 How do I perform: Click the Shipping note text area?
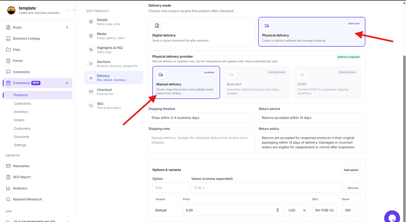tap(202, 142)
